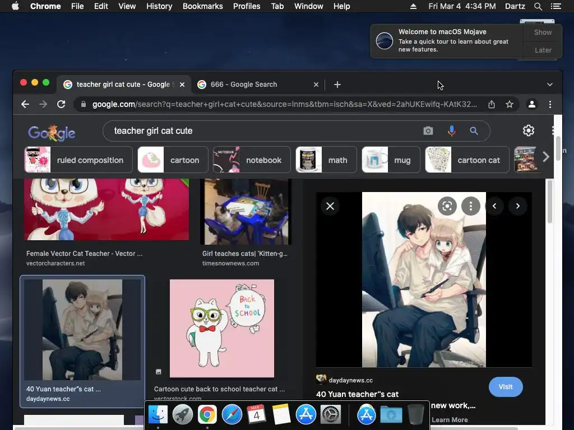574x430 pixels.
Task: Click the page's vertical scrollbar
Action: pos(558,148)
